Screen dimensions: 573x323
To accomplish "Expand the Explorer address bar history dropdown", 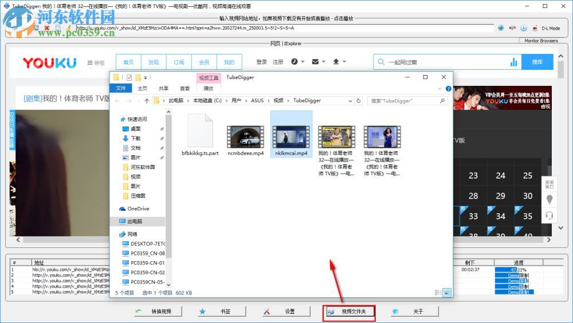I will pyautogui.click(x=351, y=101).
